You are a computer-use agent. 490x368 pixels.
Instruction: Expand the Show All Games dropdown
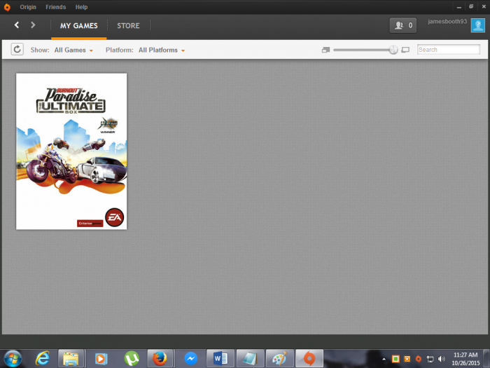73,50
